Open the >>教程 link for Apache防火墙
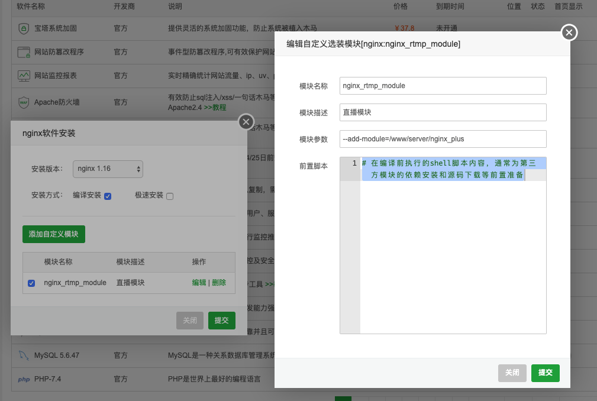The image size is (597, 401). (x=215, y=108)
